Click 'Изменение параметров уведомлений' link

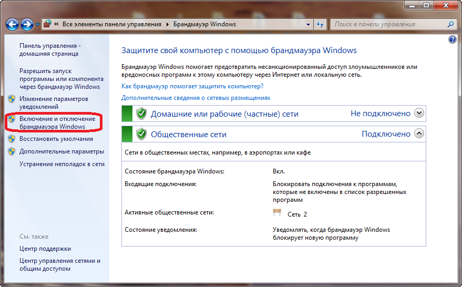point(54,102)
